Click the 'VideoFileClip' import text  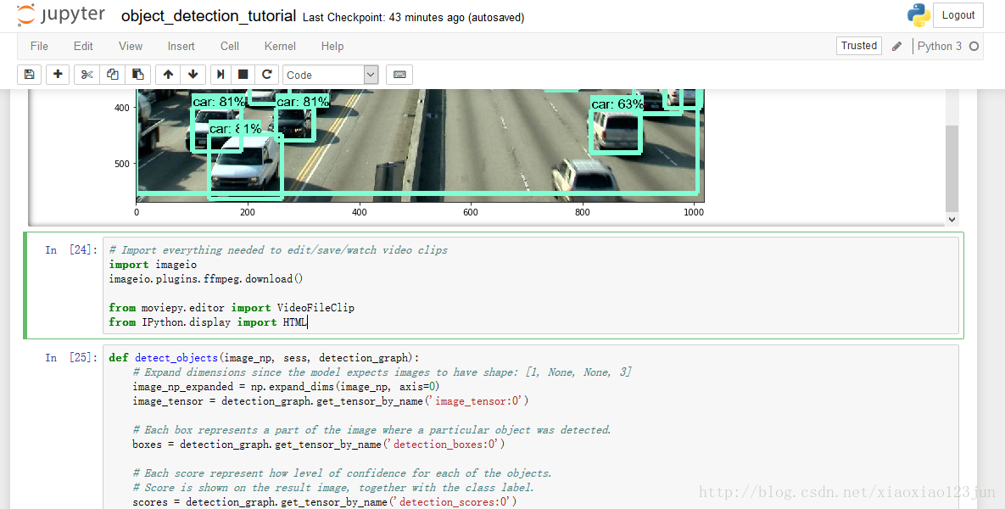[x=315, y=308]
